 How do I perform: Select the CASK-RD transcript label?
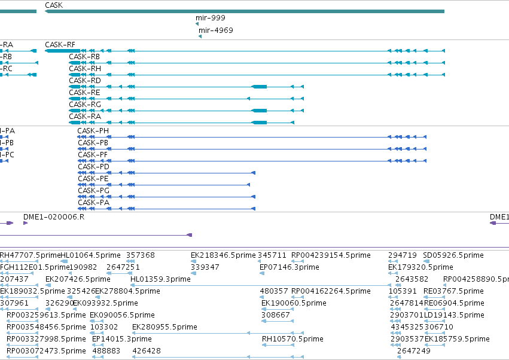85,81
